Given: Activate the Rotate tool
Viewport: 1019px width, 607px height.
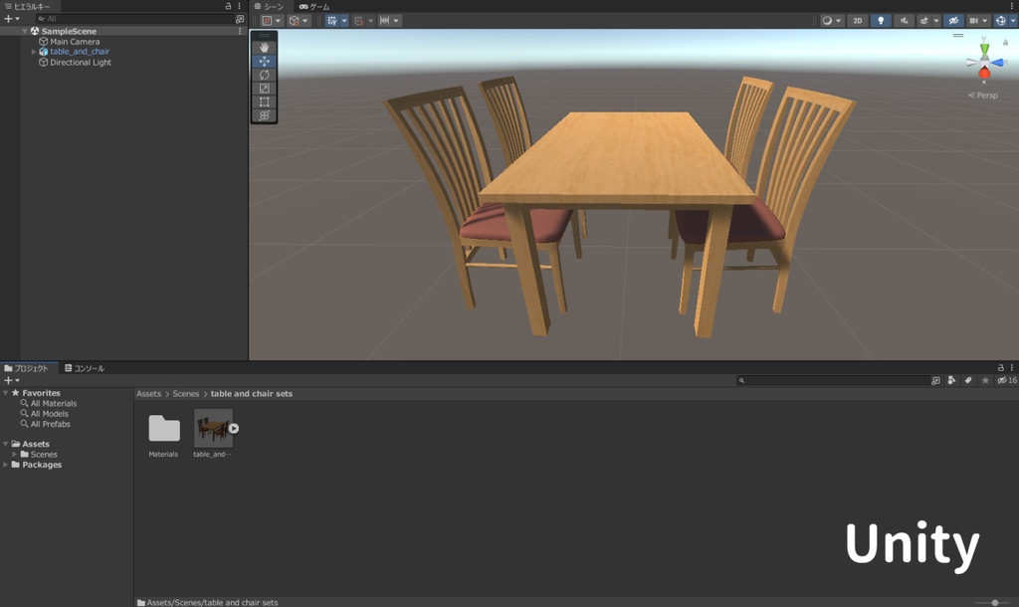Looking at the screenshot, I should [265, 74].
